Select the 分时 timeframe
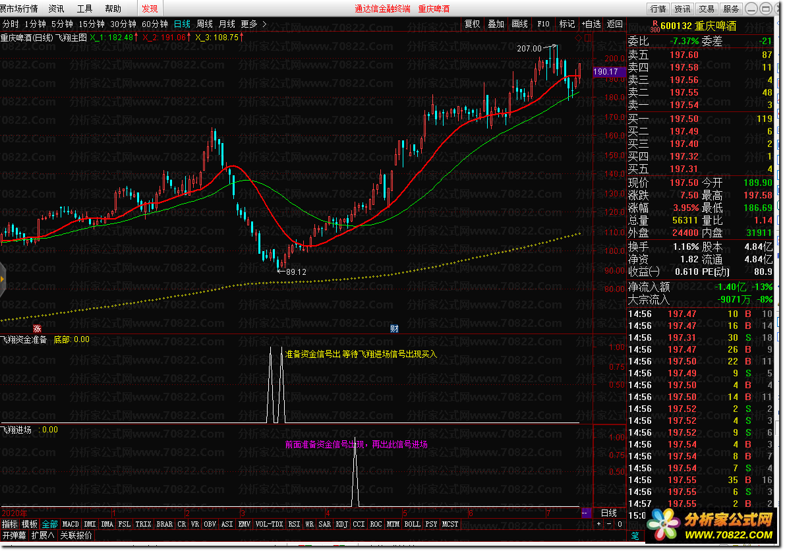This screenshot has height=551, width=785. (11, 24)
